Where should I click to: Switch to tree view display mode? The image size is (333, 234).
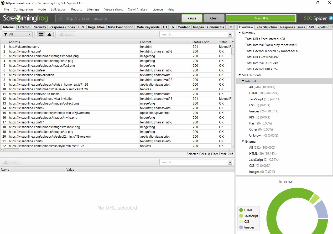click(49, 34)
